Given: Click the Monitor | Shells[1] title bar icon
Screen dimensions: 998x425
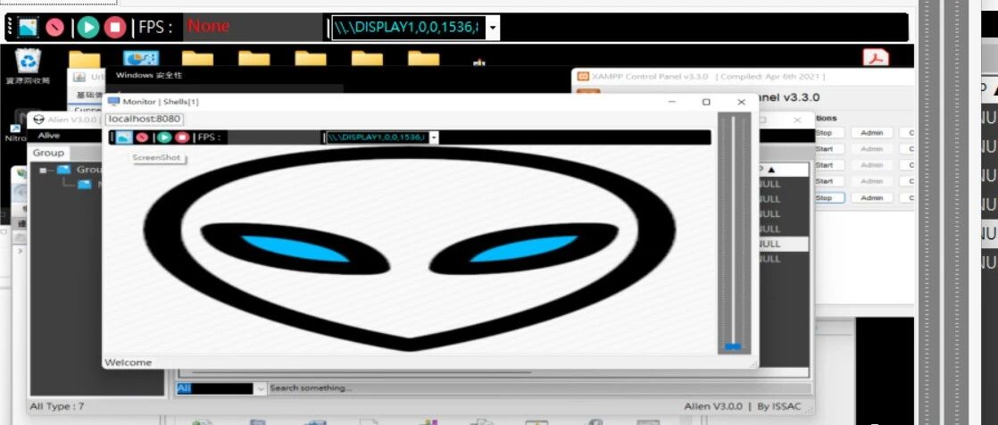Looking at the screenshot, I should 113,102.
